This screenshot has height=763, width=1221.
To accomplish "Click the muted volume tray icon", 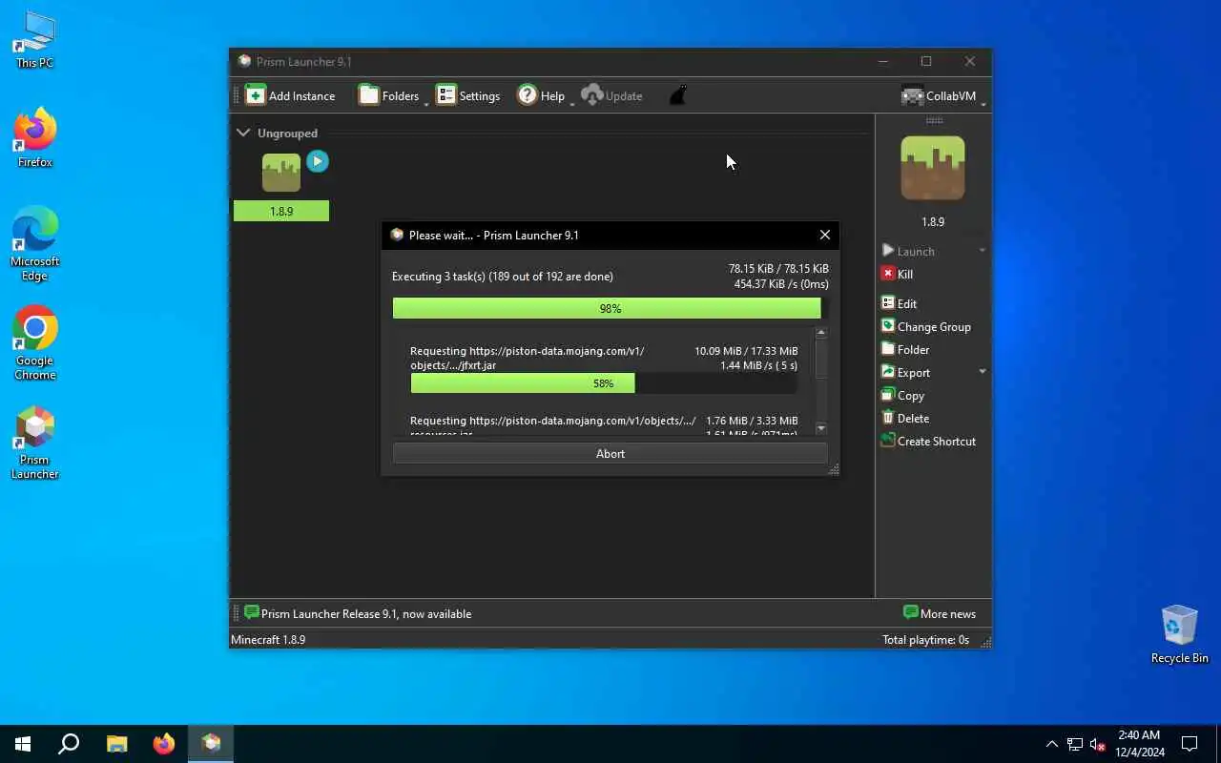I will (1098, 744).
